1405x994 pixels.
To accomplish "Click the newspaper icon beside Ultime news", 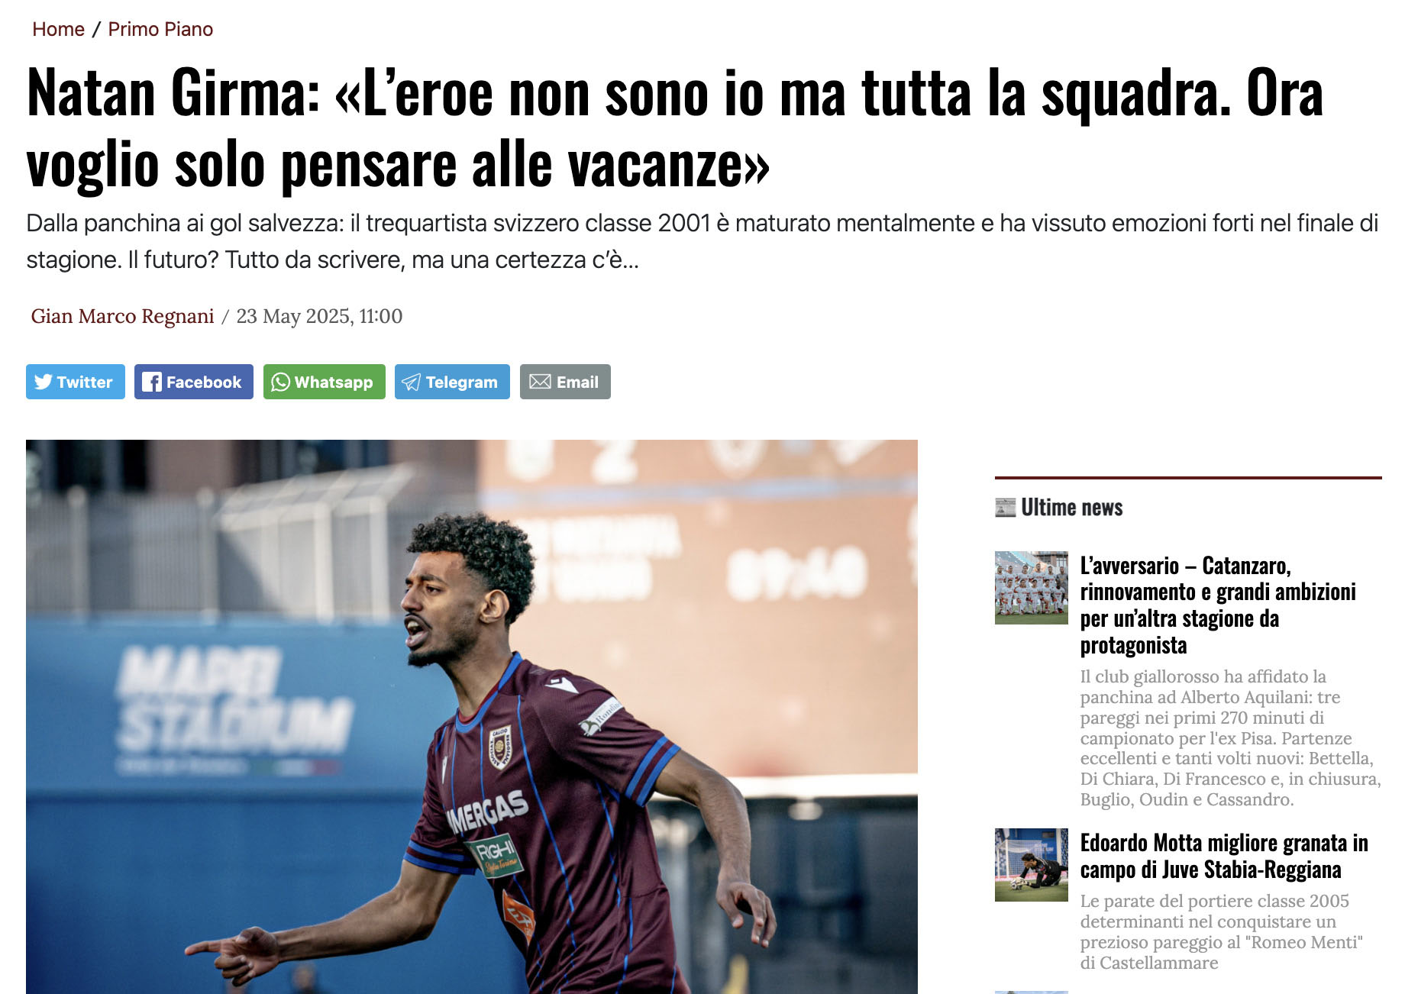I will (x=1006, y=507).
